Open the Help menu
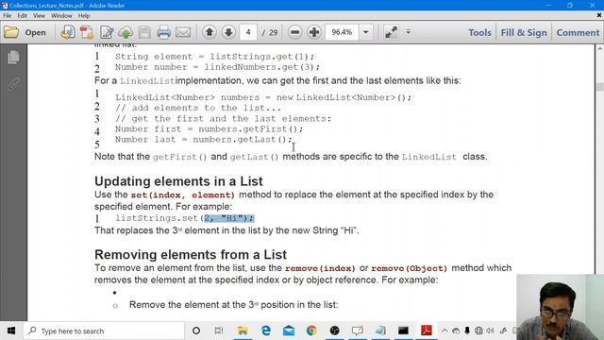Viewport: 604px width, 340px height. (84, 16)
